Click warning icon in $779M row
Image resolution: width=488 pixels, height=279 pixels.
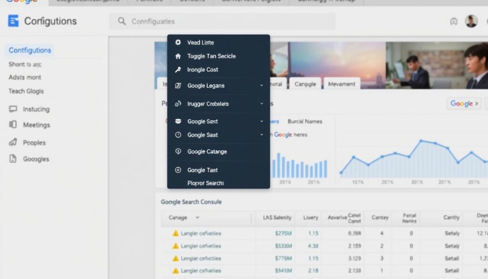(175, 258)
